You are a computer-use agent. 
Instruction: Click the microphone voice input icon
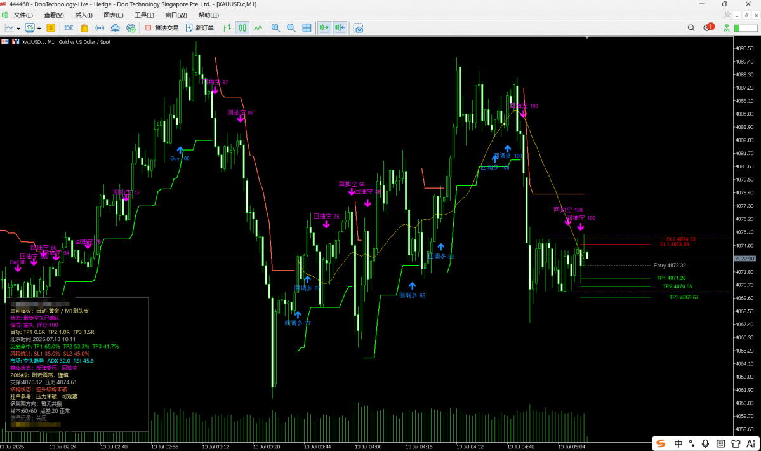(x=705, y=443)
